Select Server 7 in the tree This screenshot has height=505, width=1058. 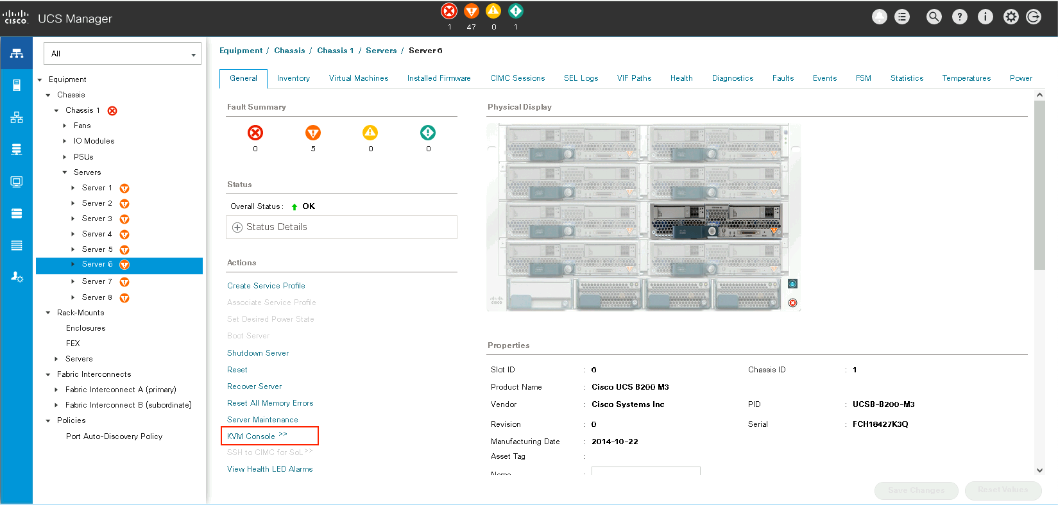click(x=97, y=282)
